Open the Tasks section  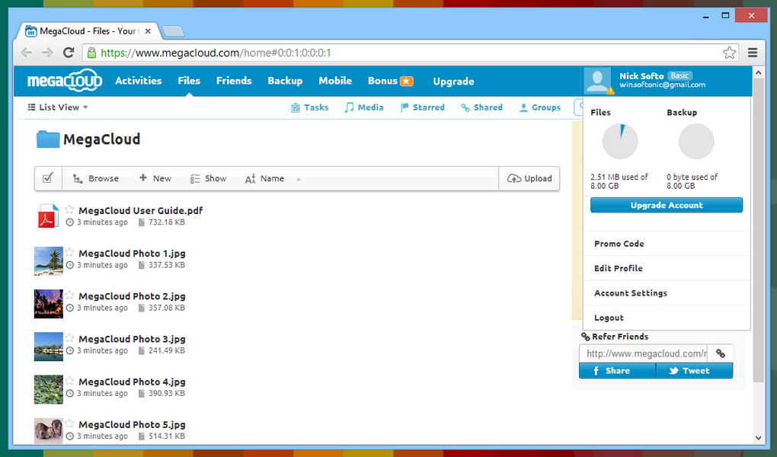[310, 107]
